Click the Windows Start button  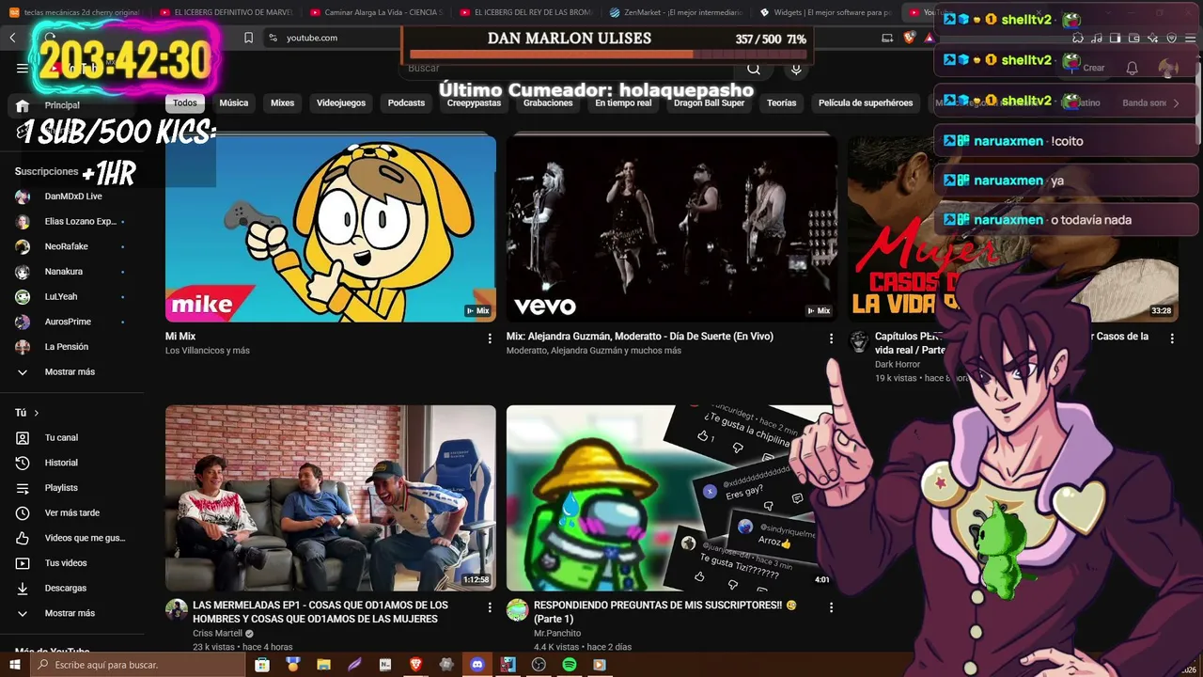(x=16, y=665)
